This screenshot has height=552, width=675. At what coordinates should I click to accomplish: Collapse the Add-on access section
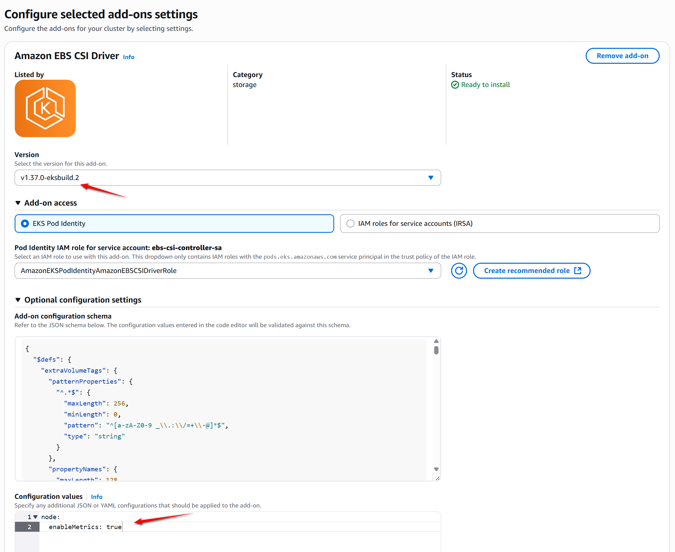18,203
